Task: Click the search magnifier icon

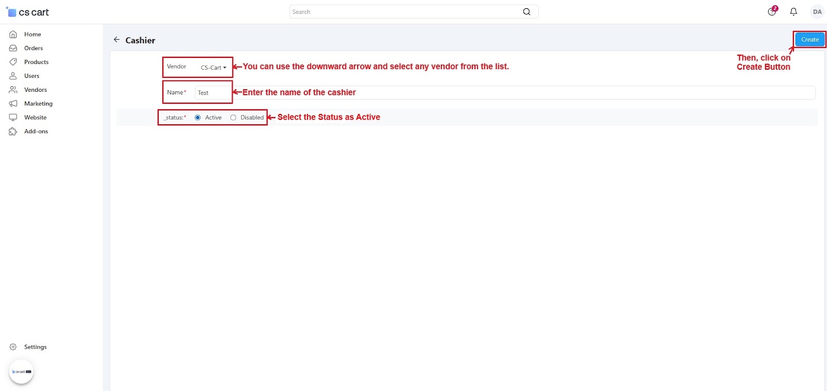Action: [526, 12]
